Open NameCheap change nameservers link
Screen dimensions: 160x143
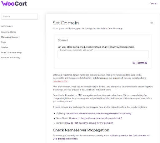point(96,118)
